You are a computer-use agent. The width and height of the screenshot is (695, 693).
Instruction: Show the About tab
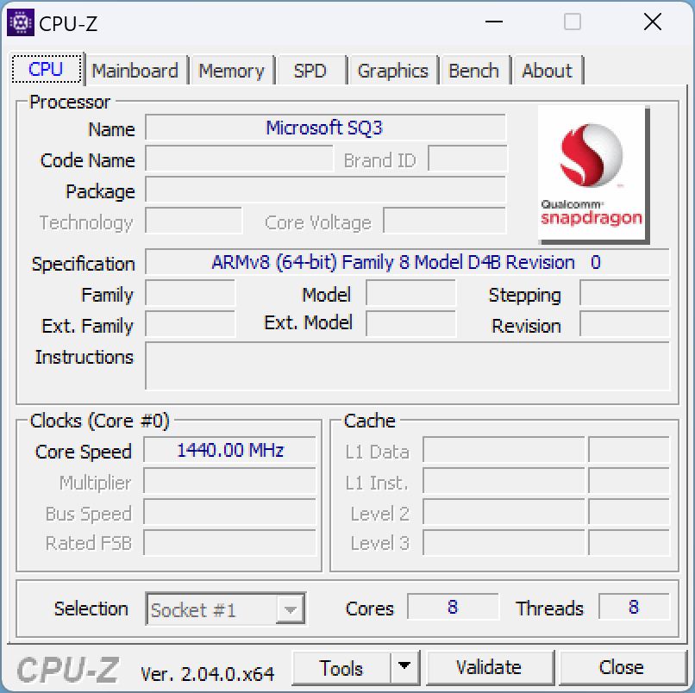point(547,71)
